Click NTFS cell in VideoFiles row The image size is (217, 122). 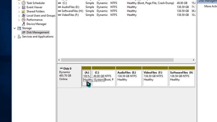(x=114, y=15)
